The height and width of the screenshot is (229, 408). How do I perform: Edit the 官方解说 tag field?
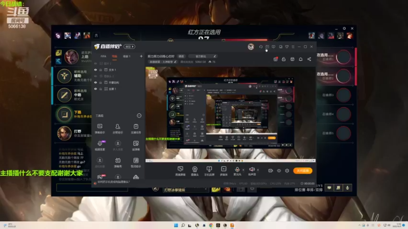[202, 56]
